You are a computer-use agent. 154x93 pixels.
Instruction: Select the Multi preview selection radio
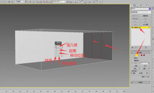tap(145, 73)
